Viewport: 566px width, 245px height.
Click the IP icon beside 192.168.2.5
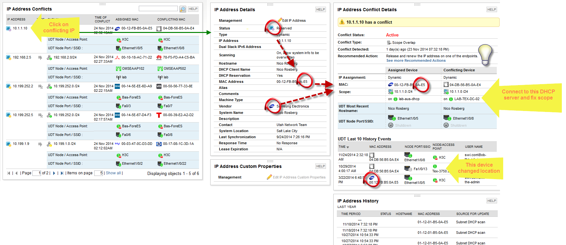[x=8, y=57]
